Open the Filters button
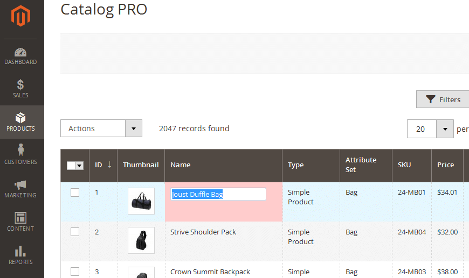 pyautogui.click(x=443, y=99)
